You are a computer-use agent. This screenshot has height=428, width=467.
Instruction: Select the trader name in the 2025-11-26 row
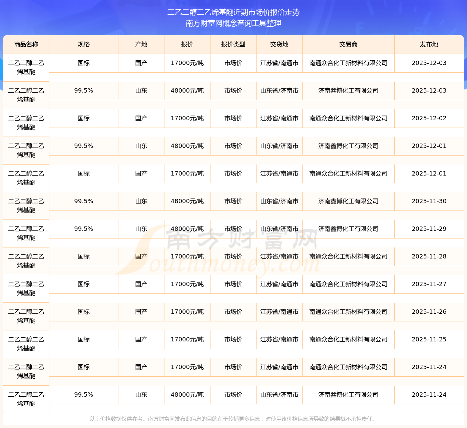[348, 312]
